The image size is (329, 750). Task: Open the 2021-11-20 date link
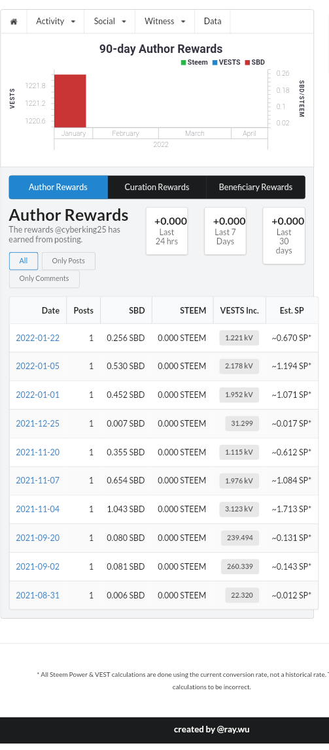38,452
